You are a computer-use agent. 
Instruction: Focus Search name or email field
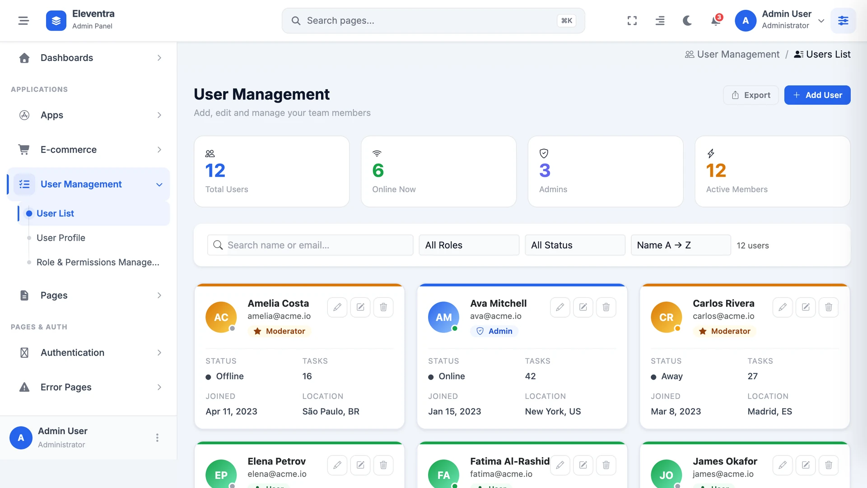[310, 245]
